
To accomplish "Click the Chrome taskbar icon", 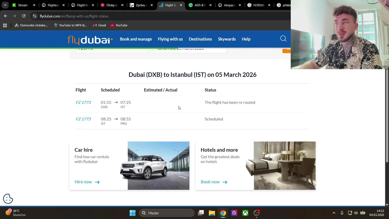I will click(223, 213).
